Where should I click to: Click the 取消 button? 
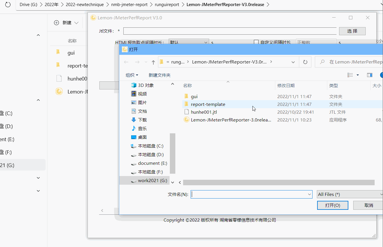(369, 205)
